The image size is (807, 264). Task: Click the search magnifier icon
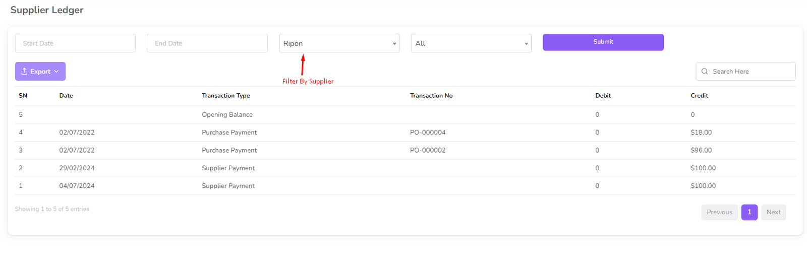705,72
